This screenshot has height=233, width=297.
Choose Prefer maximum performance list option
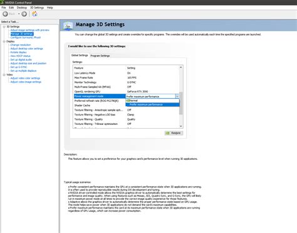[152, 104]
